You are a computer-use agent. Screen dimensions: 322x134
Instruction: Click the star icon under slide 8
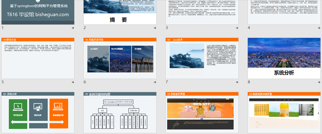[319, 82]
